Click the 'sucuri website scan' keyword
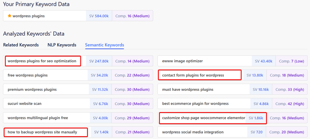 click(x=25, y=104)
